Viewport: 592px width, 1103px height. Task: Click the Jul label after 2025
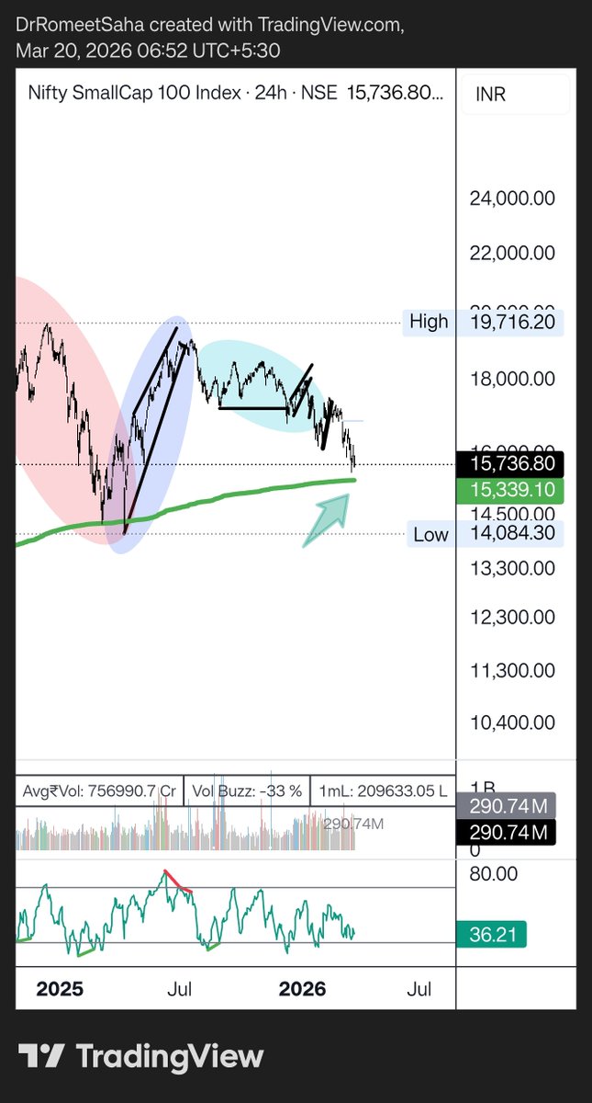(x=180, y=989)
